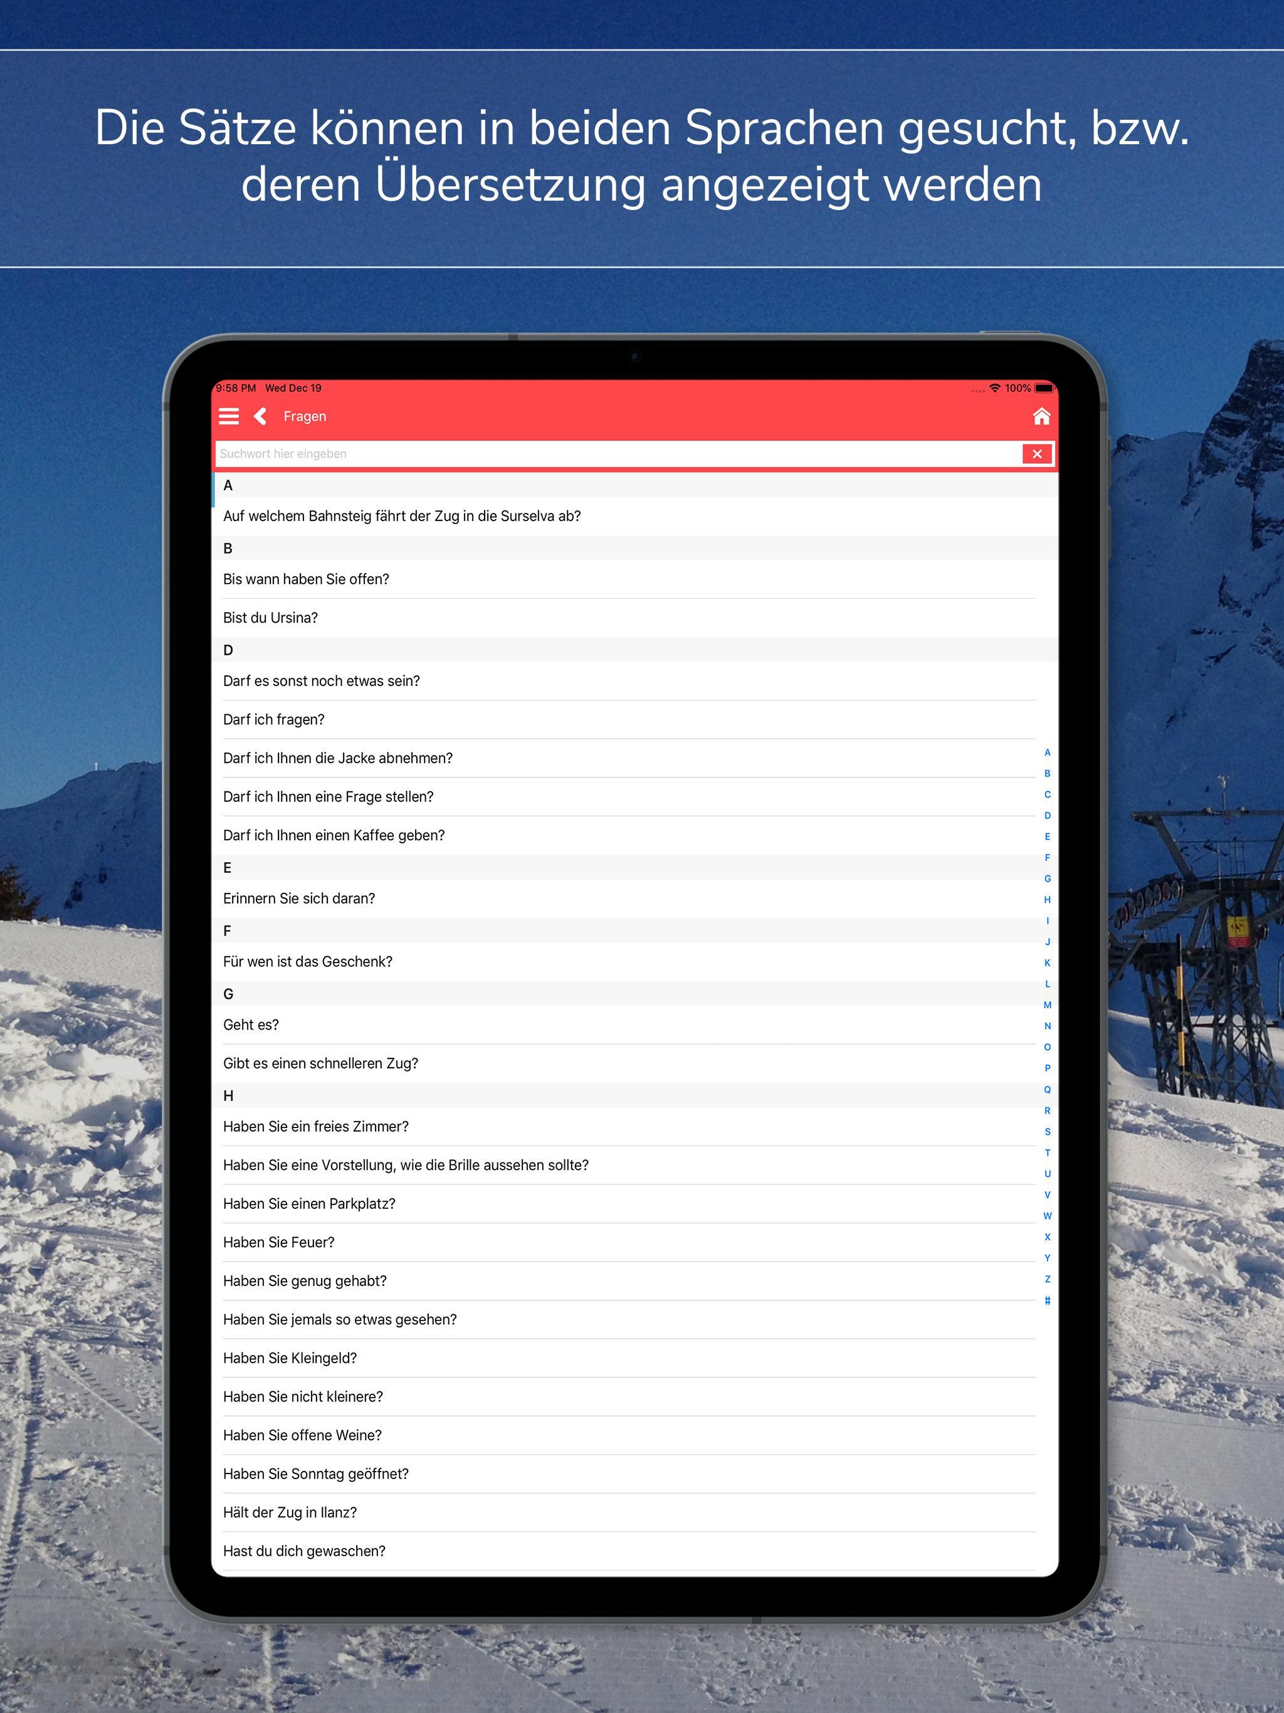Jump to letter Q in index
This screenshot has width=1284, height=1713.
pos(1047,1090)
